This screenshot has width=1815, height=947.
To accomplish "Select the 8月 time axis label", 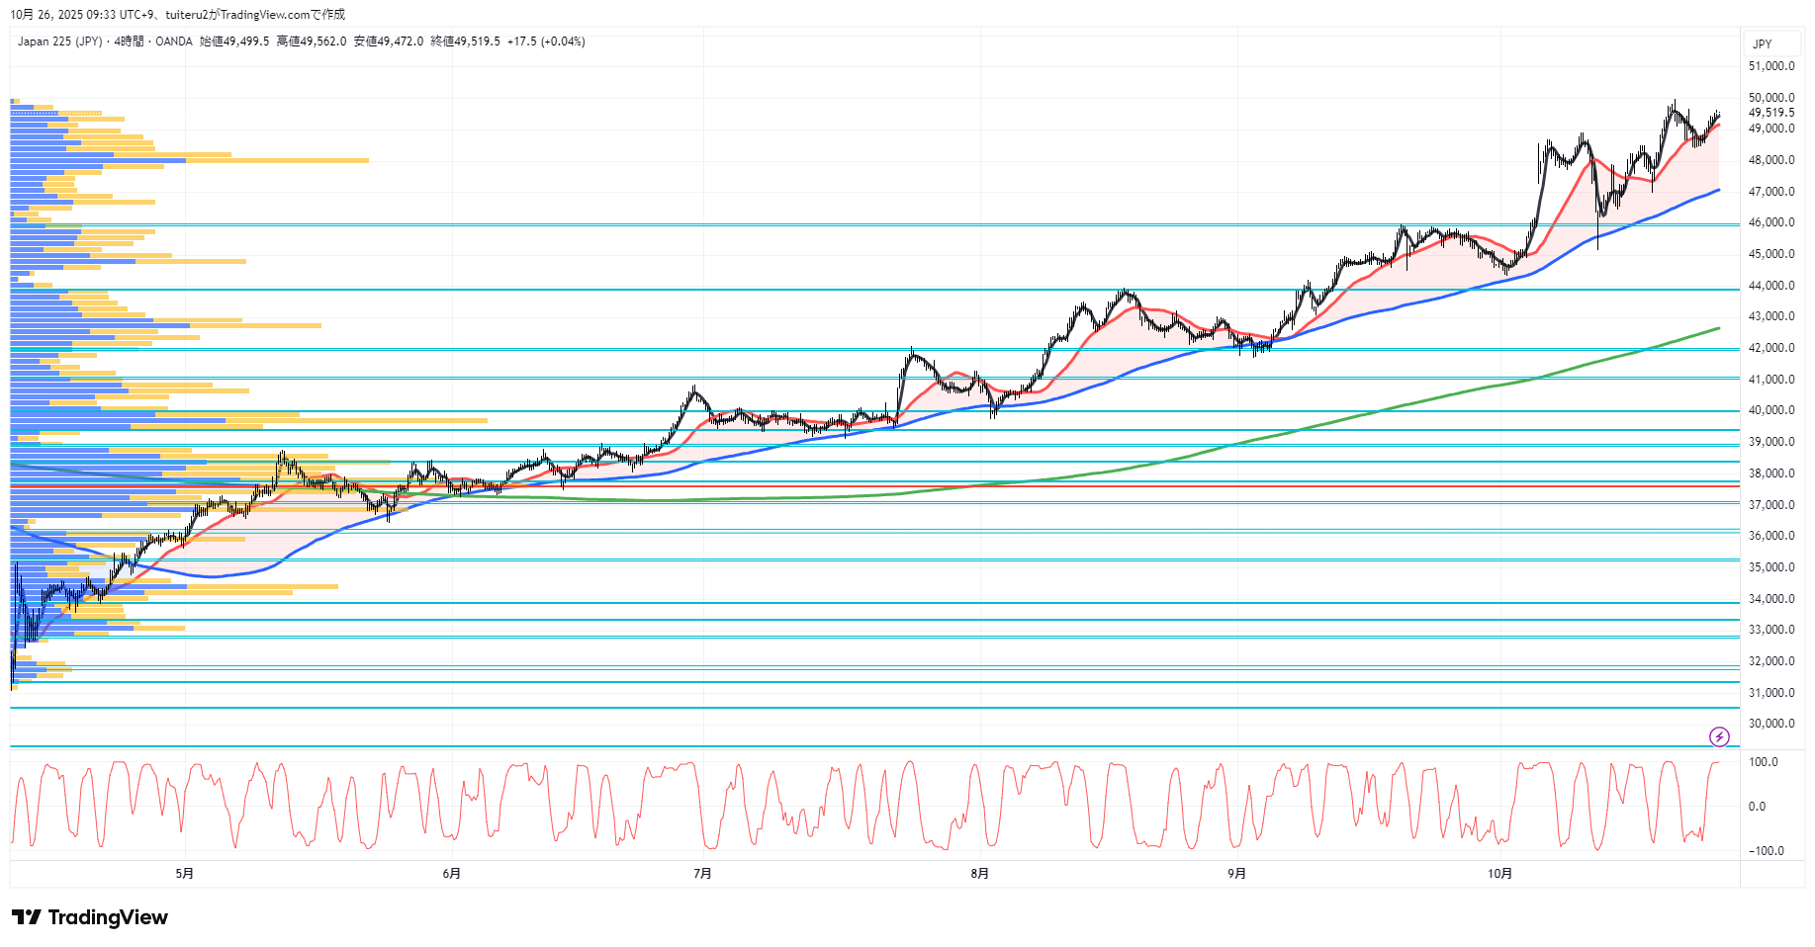I will [x=979, y=873].
